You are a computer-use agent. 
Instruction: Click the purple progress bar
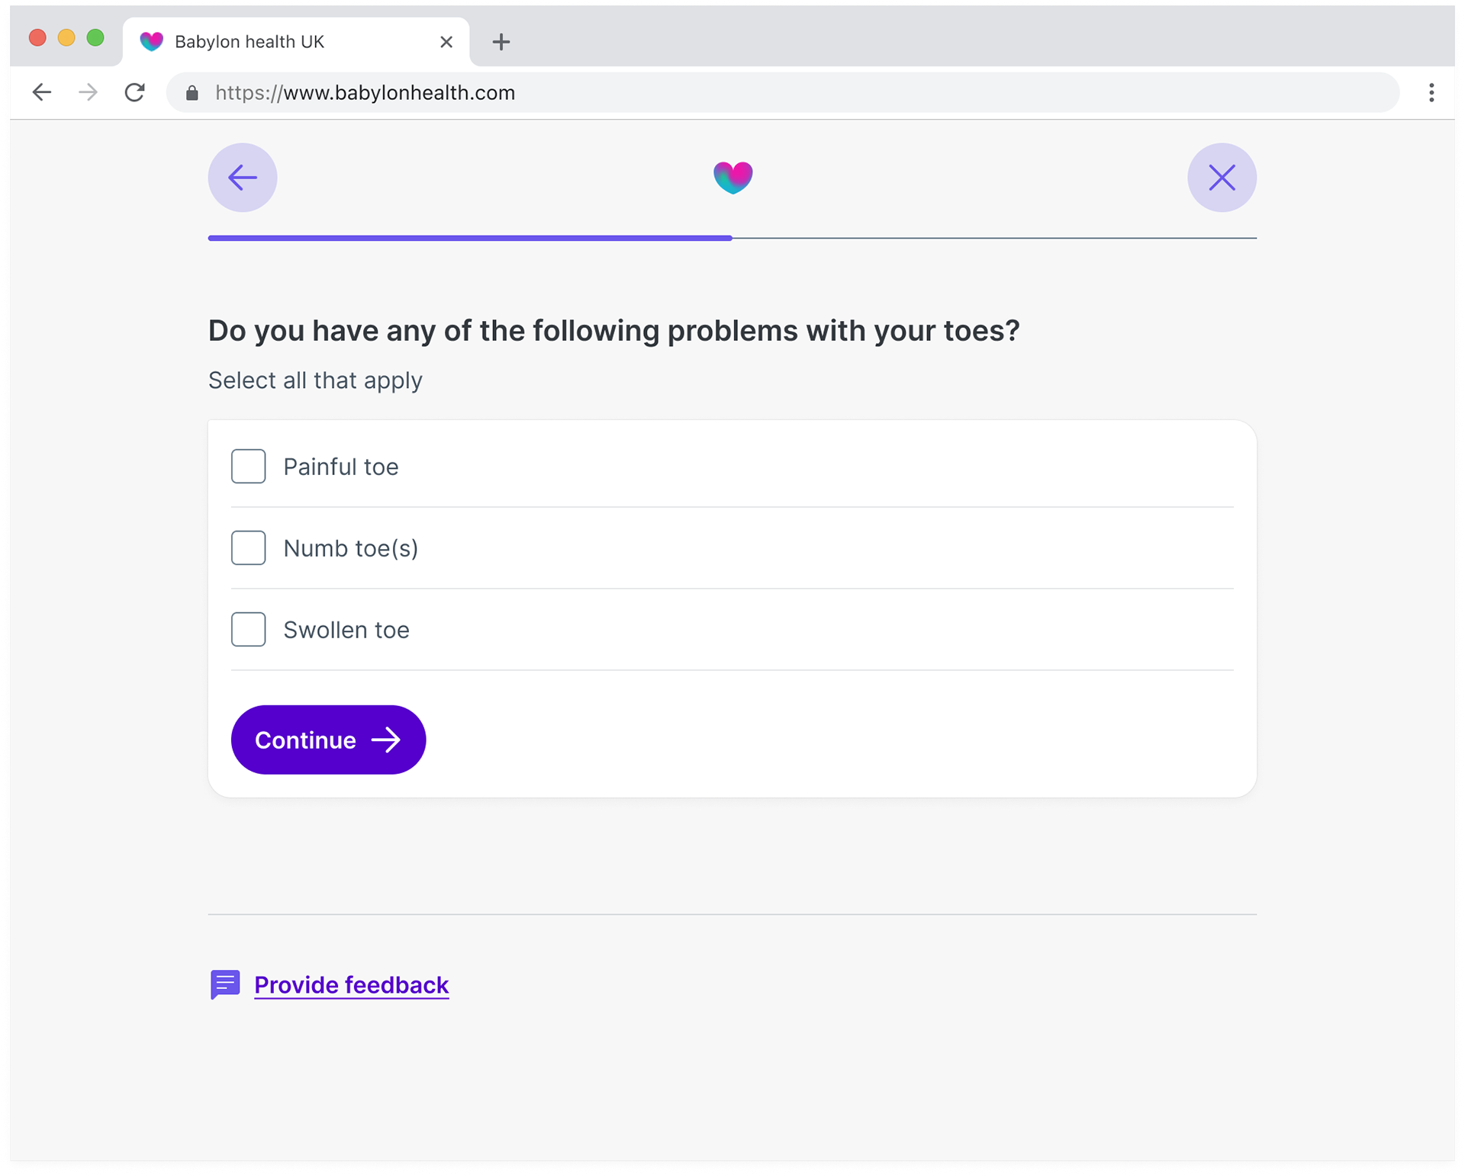469,238
